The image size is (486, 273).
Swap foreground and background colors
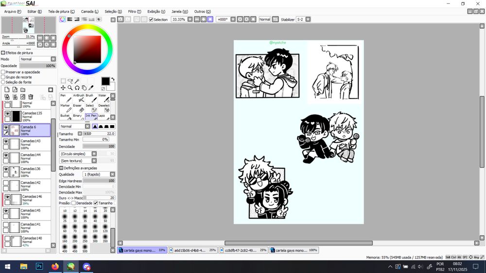point(113,79)
